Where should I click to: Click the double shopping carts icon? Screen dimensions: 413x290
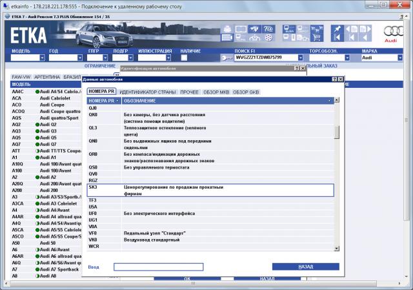coord(317,29)
